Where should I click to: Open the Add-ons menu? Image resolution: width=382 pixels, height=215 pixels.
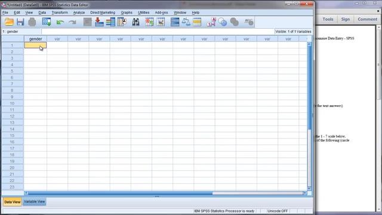click(161, 13)
